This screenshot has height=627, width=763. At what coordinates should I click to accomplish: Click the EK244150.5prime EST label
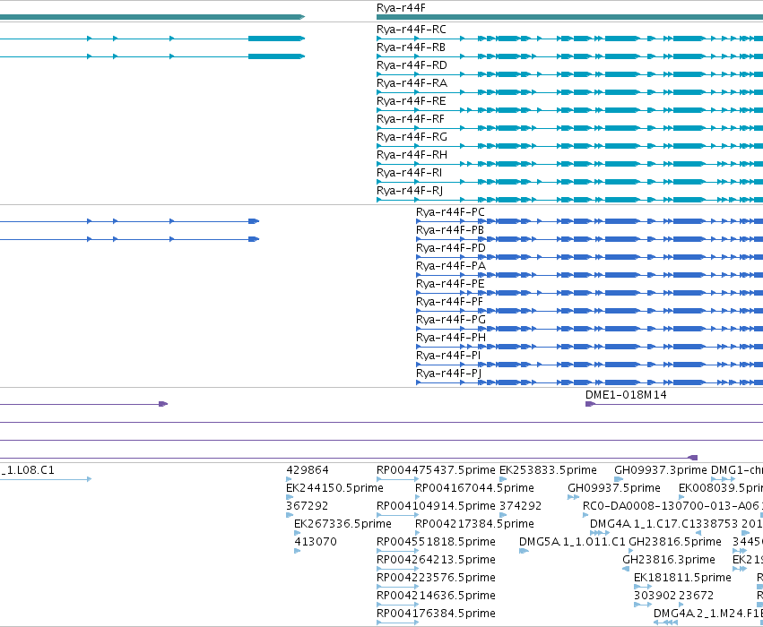click(x=334, y=488)
